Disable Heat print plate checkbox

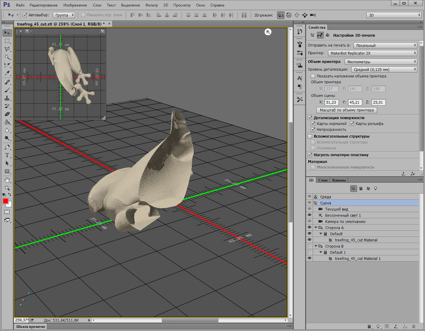pos(310,155)
